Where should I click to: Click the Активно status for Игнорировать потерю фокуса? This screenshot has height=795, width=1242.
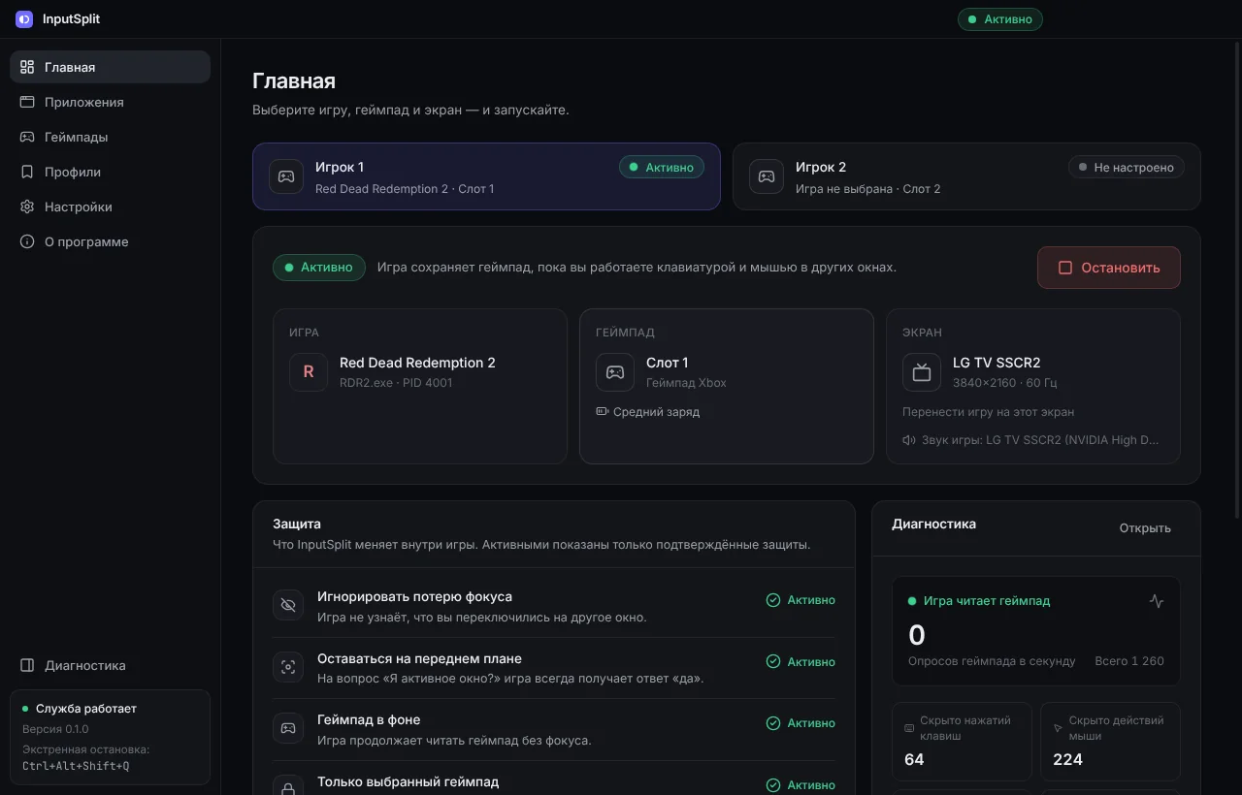point(801,600)
